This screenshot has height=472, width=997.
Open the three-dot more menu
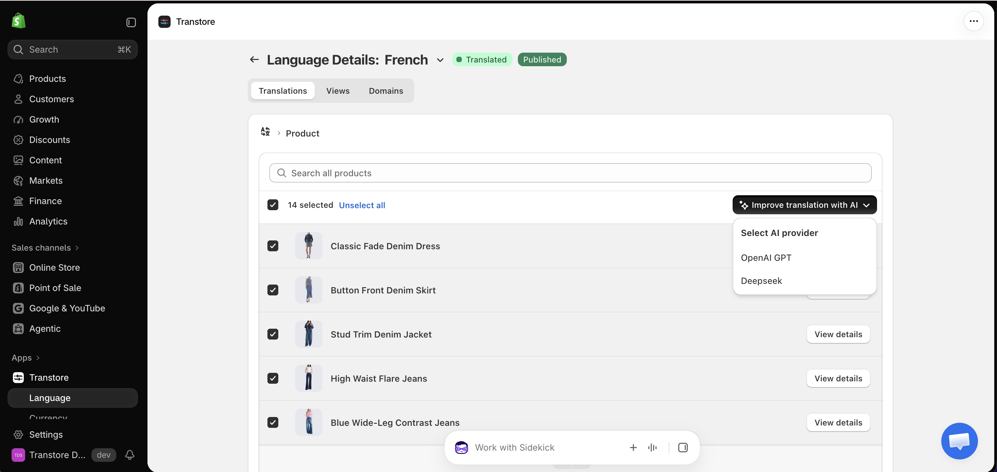pyautogui.click(x=974, y=21)
